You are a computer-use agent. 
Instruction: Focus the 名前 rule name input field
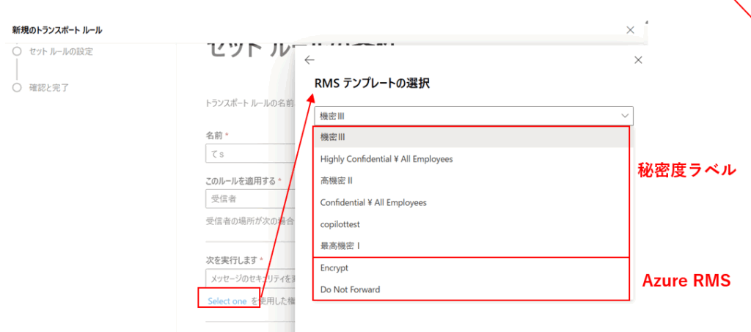pyautogui.click(x=249, y=154)
